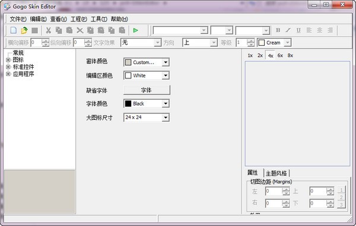Switch to the 6x zoom tab
Screen dimensions: 356x226
point(280,56)
